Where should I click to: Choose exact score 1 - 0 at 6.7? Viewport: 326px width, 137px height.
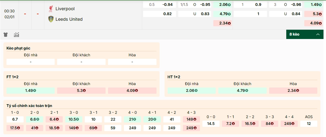tap(15, 119)
